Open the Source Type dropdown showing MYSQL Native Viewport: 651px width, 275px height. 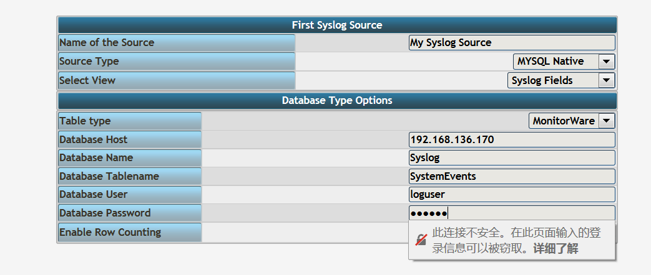pyautogui.click(x=564, y=62)
